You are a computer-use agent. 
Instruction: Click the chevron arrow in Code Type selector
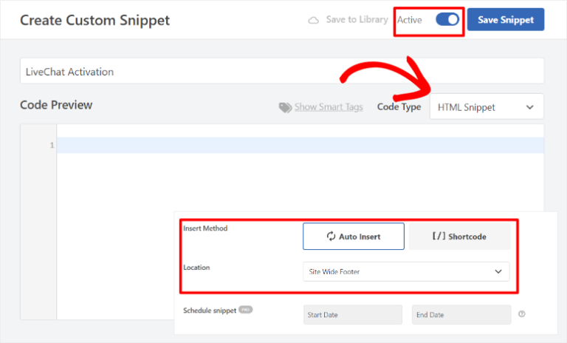point(529,107)
